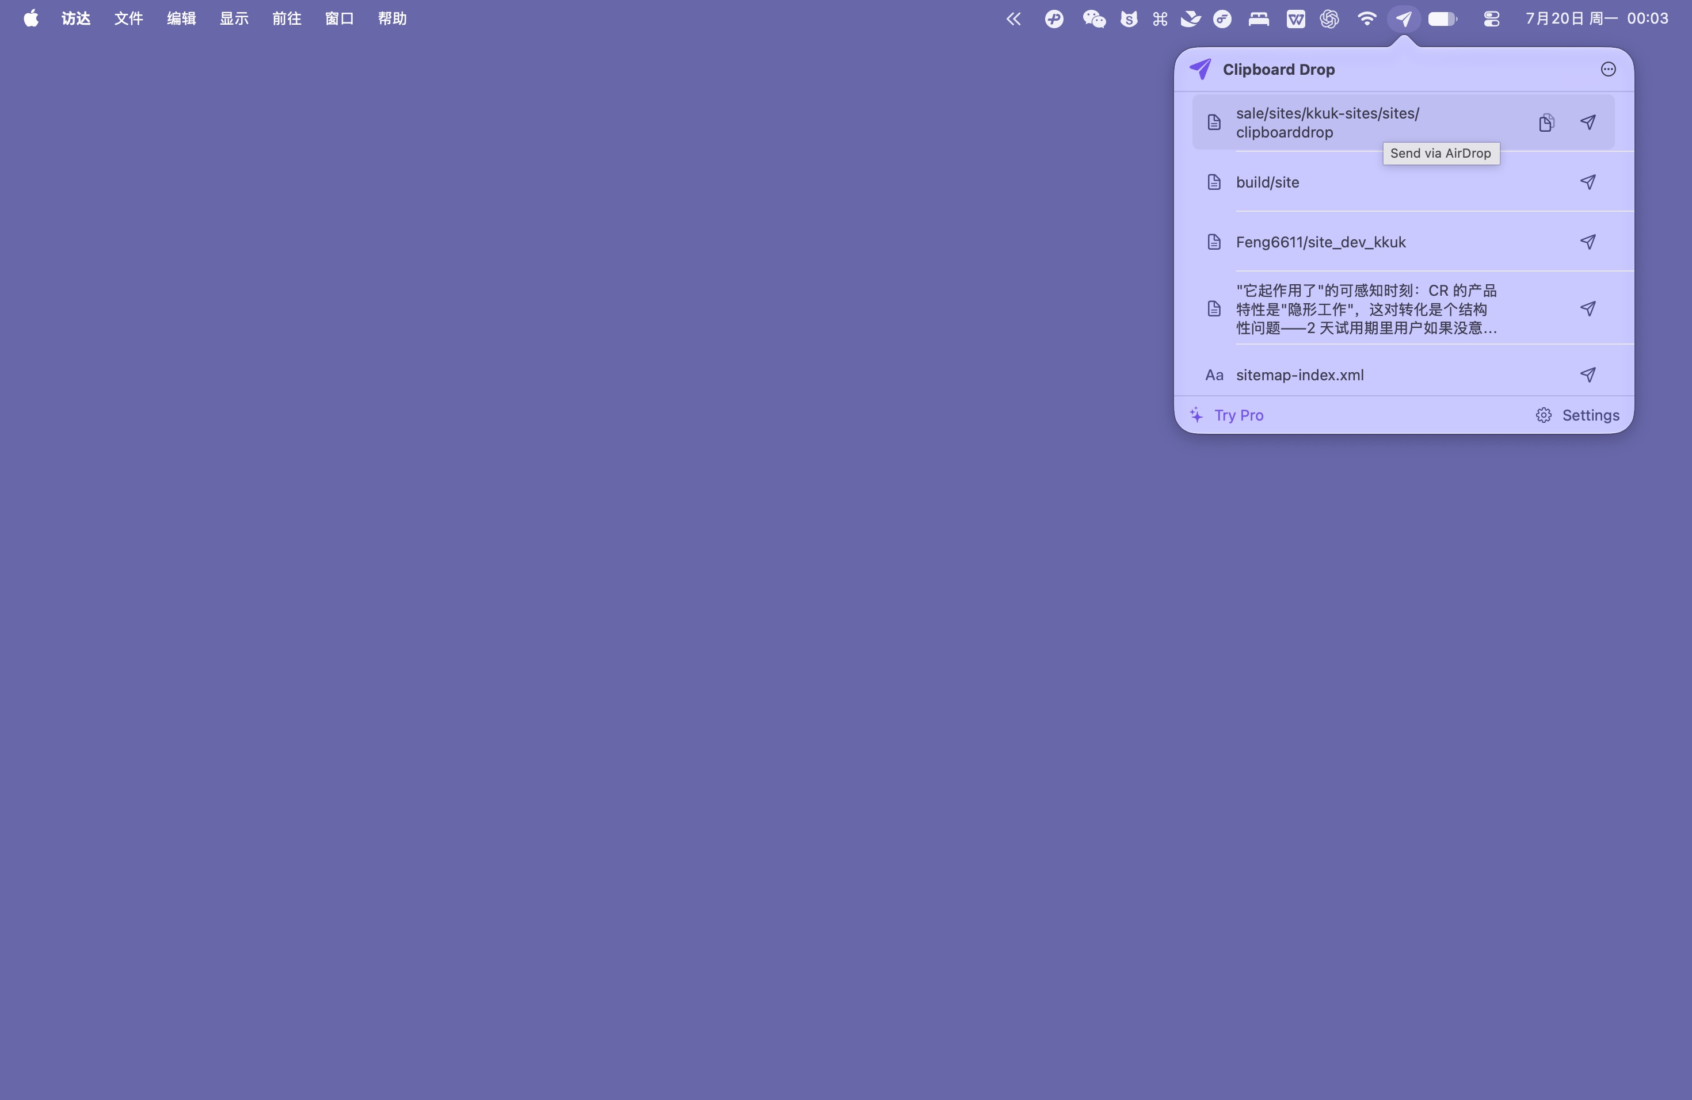Screen dimensions: 1692x1100
Task: Send the build/site item via AirDrop
Action: click(1587, 182)
